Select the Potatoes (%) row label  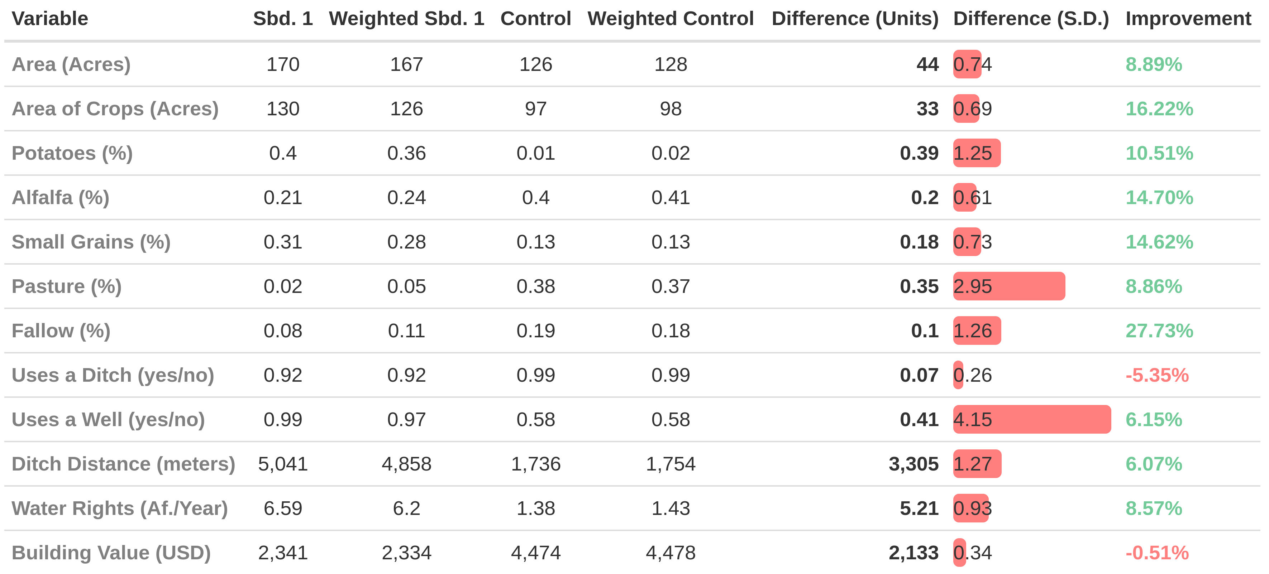point(72,153)
